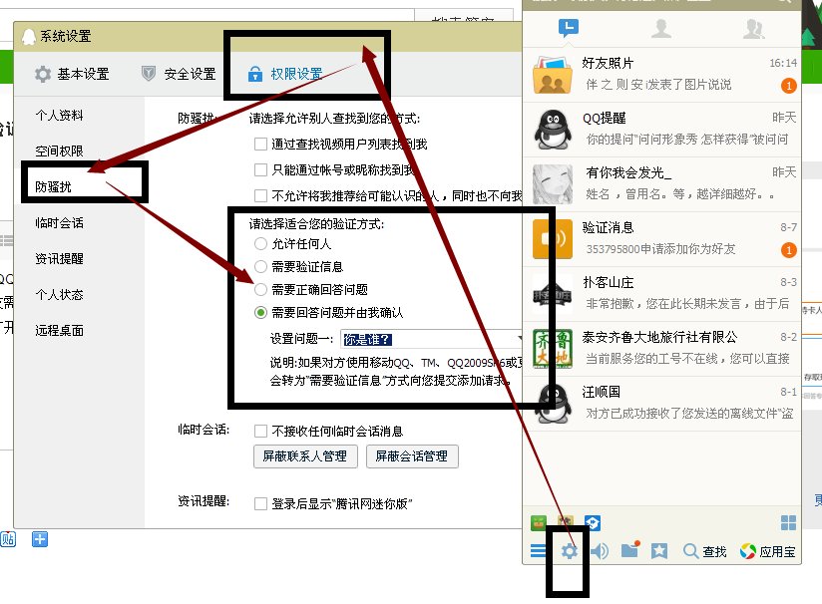Click the volume icon in QQ's bottom toolbar
Image resolution: width=822 pixels, height=604 pixels.
[601, 548]
